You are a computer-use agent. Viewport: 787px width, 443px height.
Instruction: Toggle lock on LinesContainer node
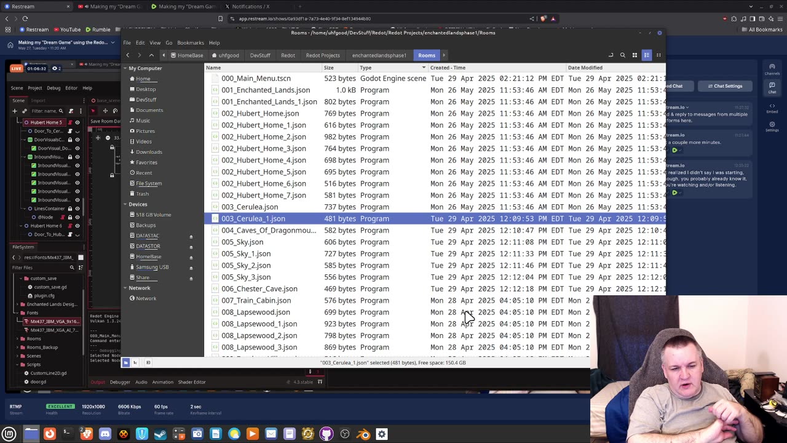coord(69,209)
